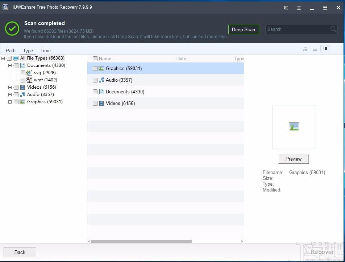The image size is (345, 262).
Task: Maximize the Photo Recovery window
Action: (325, 8)
